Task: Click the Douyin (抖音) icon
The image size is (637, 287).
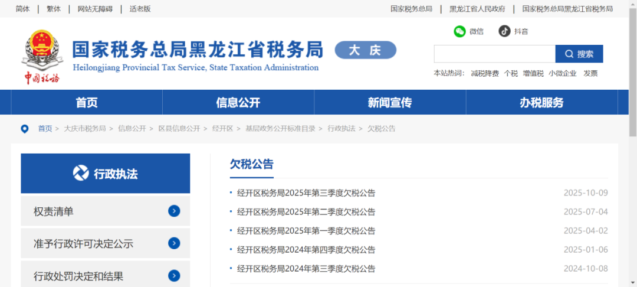Action: tap(504, 31)
